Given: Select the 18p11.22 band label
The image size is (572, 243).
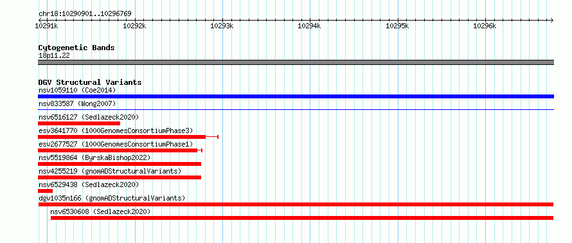Looking at the screenshot, I should pos(54,56).
